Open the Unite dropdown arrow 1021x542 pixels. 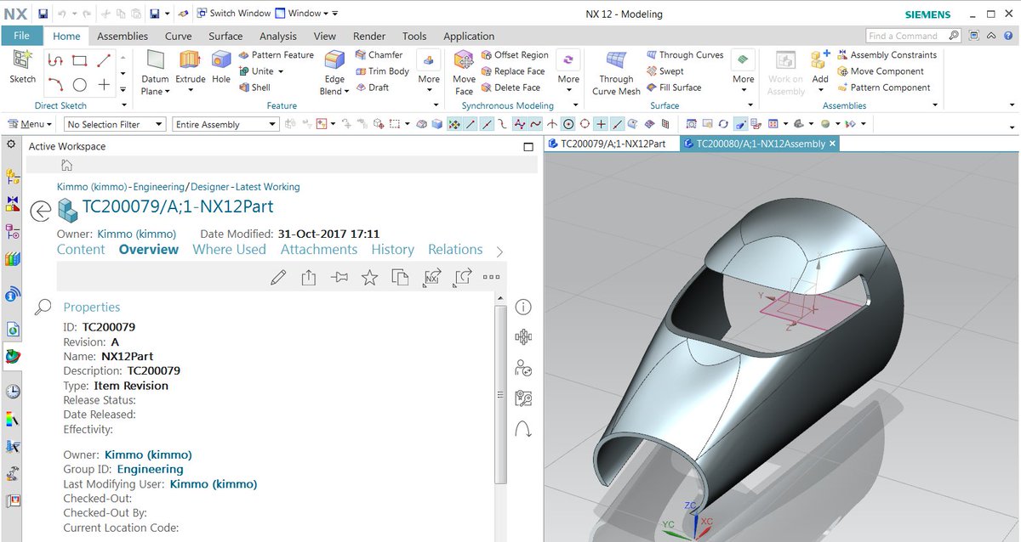point(280,71)
